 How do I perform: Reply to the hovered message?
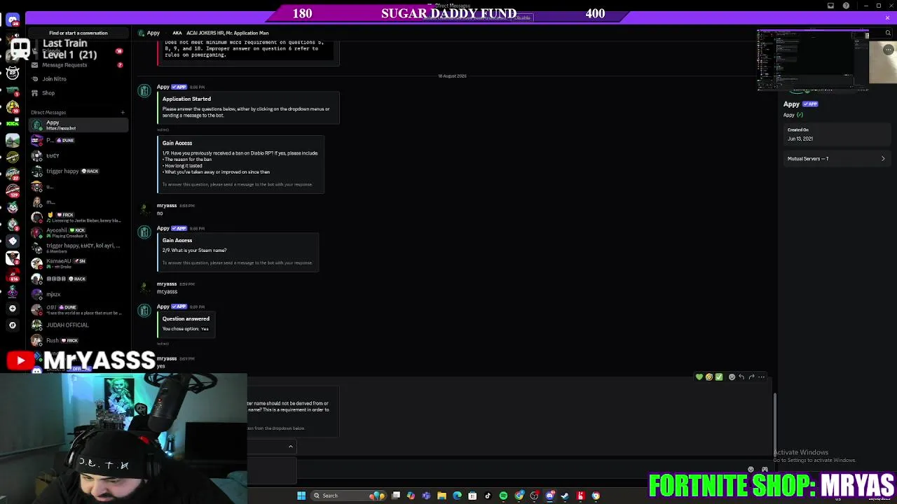tap(741, 377)
